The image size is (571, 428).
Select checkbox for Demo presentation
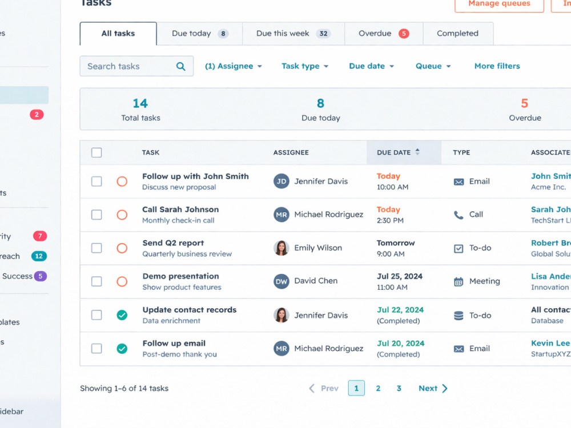[96, 281]
